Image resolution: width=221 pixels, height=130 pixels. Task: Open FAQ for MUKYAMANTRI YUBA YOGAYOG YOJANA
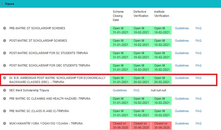pos(198,123)
